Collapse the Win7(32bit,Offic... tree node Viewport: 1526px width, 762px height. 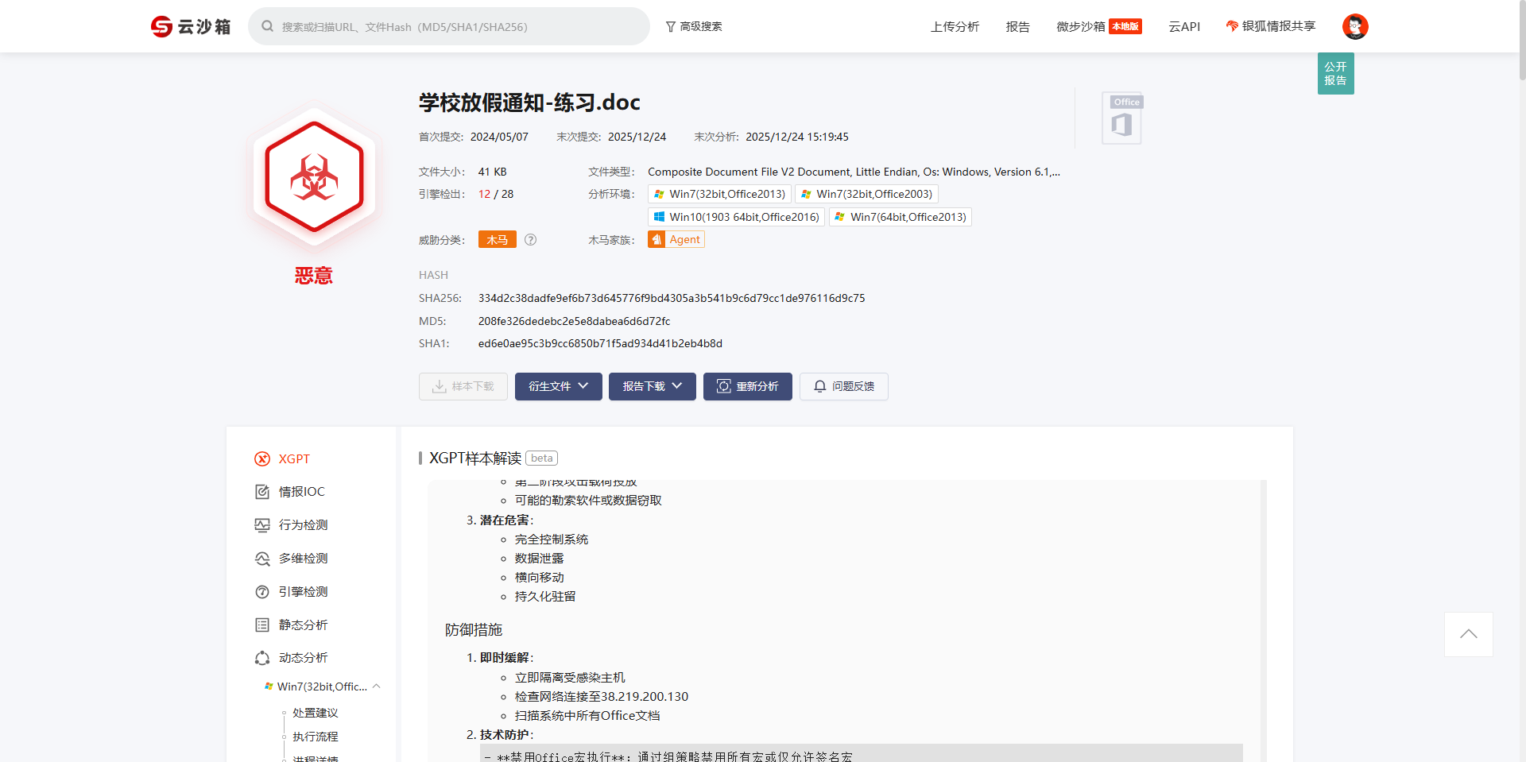377,687
